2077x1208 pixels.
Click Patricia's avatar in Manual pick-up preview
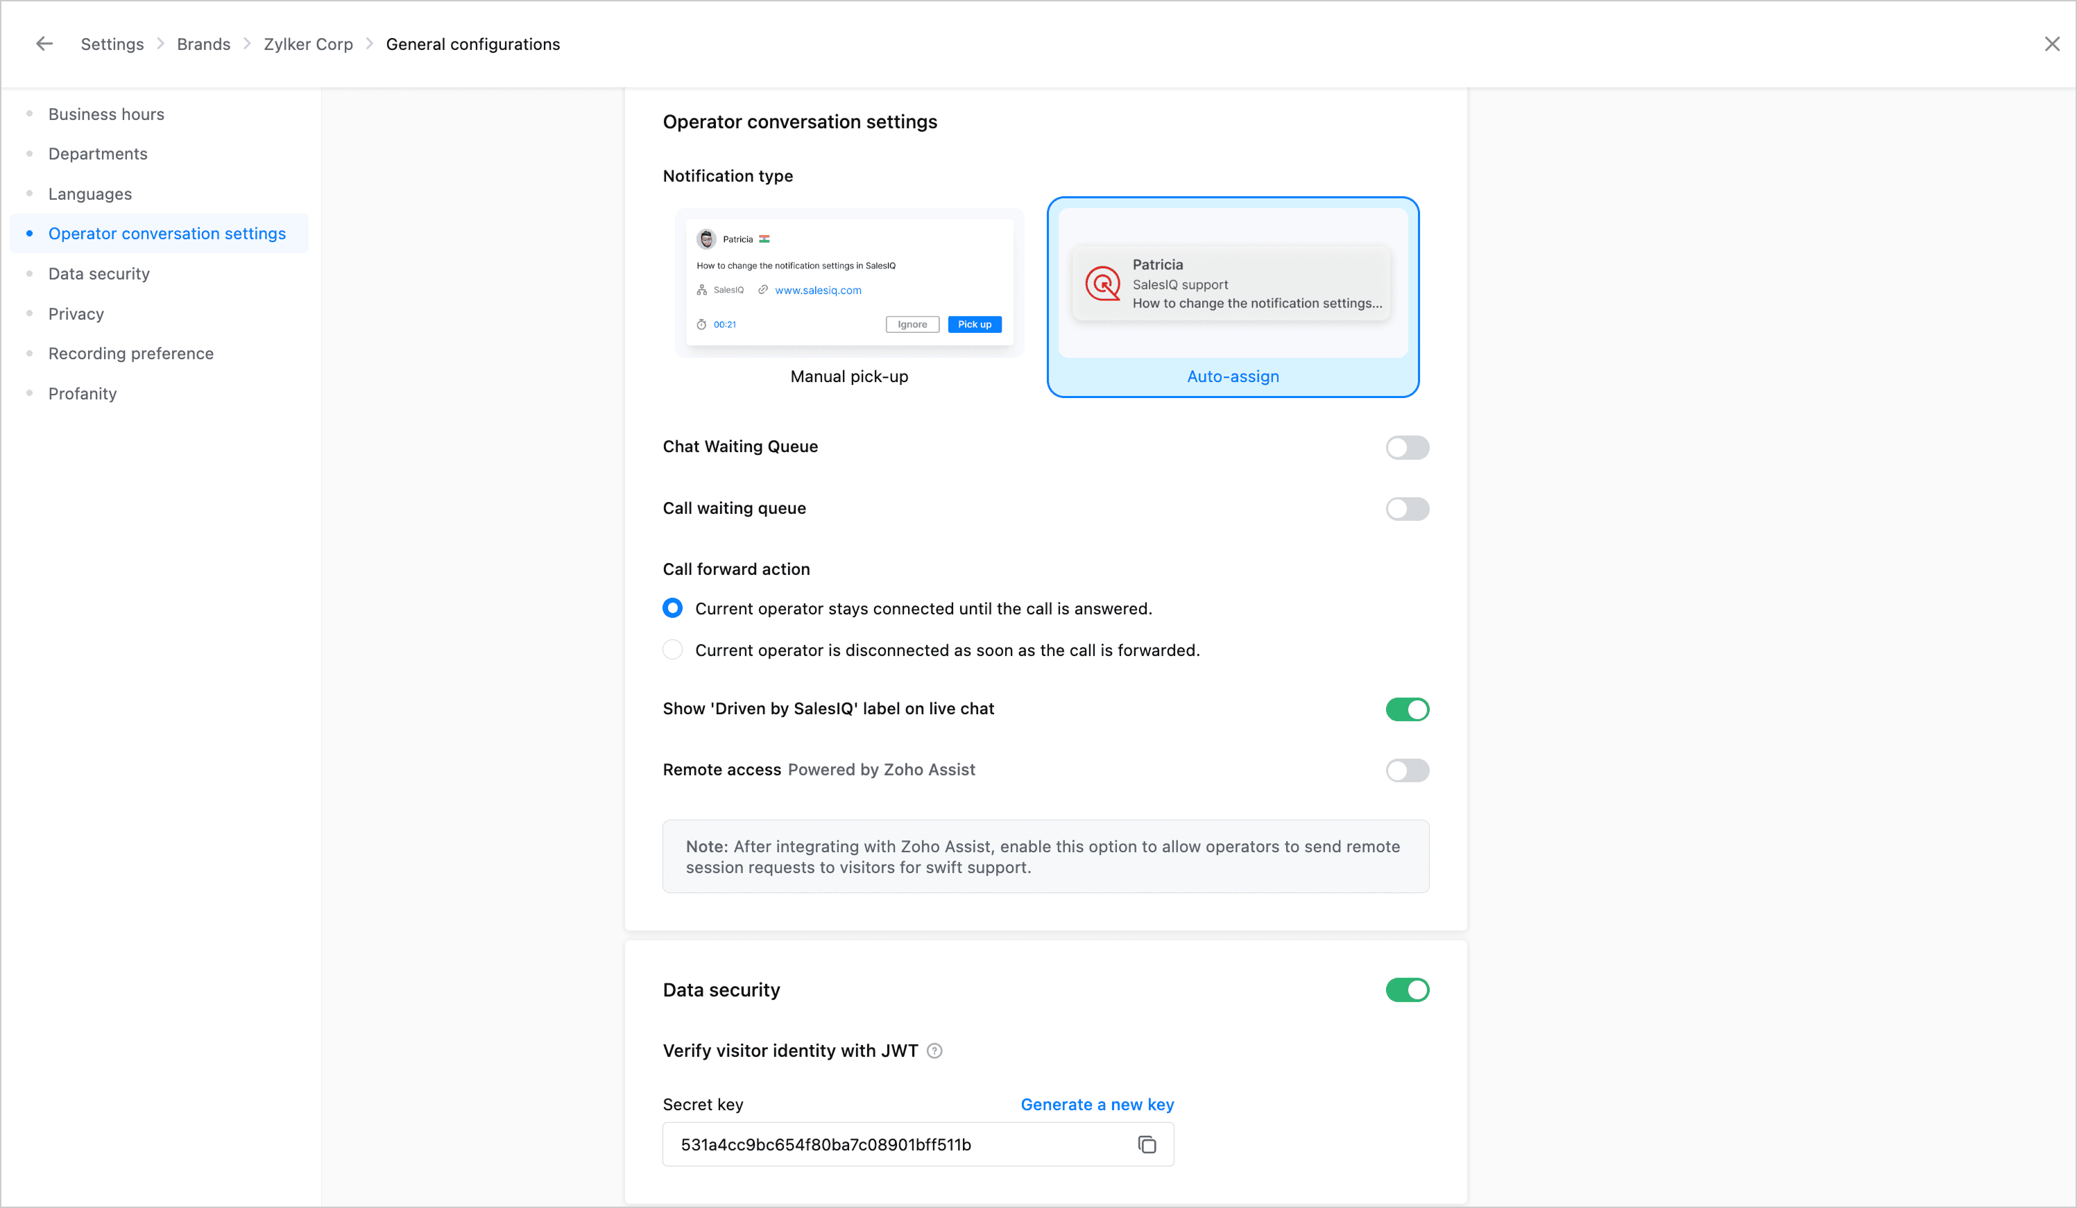pyautogui.click(x=706, y=239)
